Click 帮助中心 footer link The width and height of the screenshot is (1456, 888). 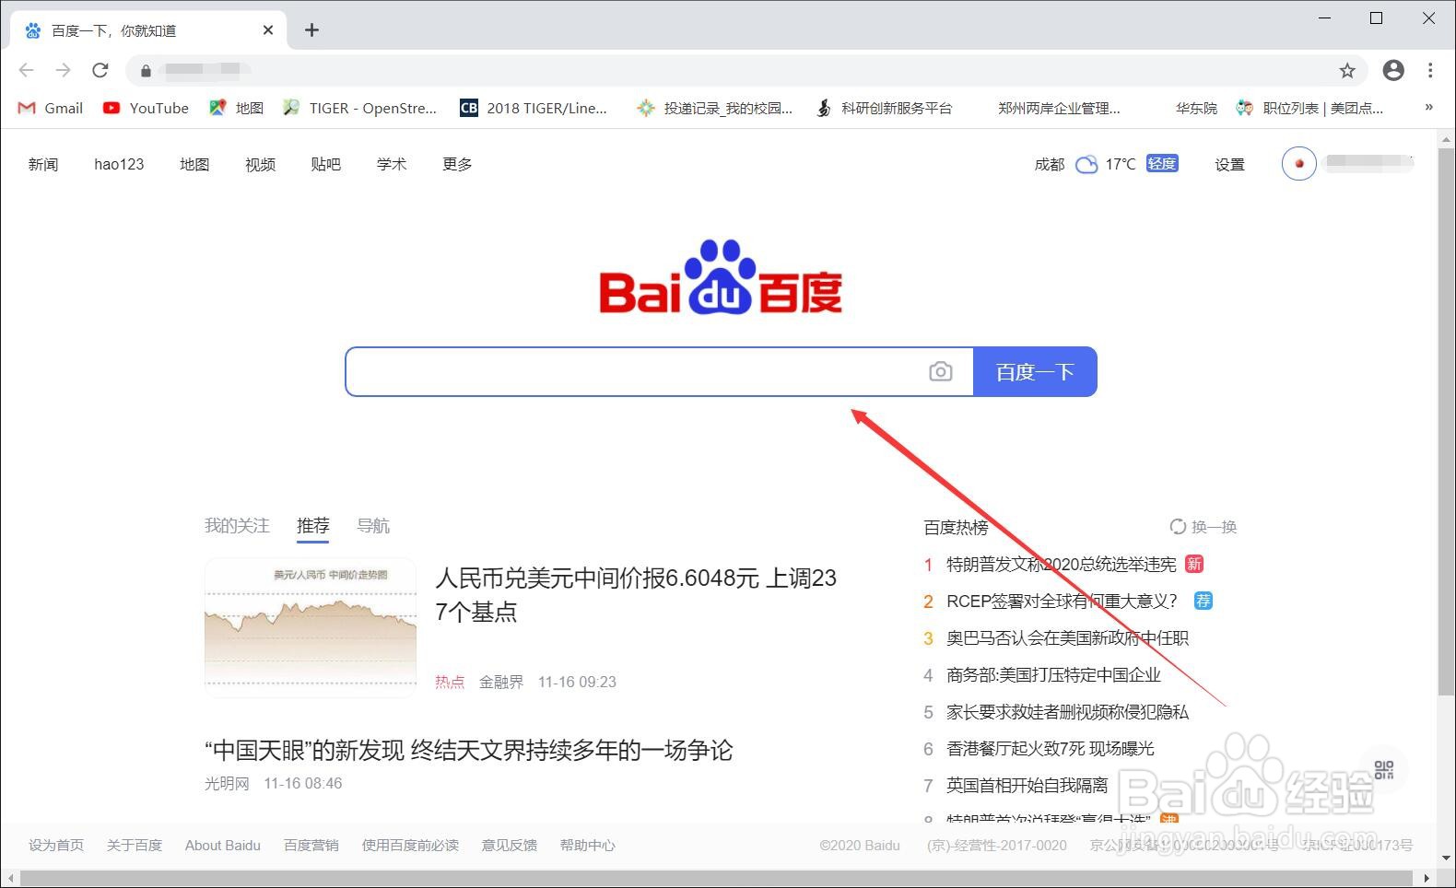(x=588, y=845)
